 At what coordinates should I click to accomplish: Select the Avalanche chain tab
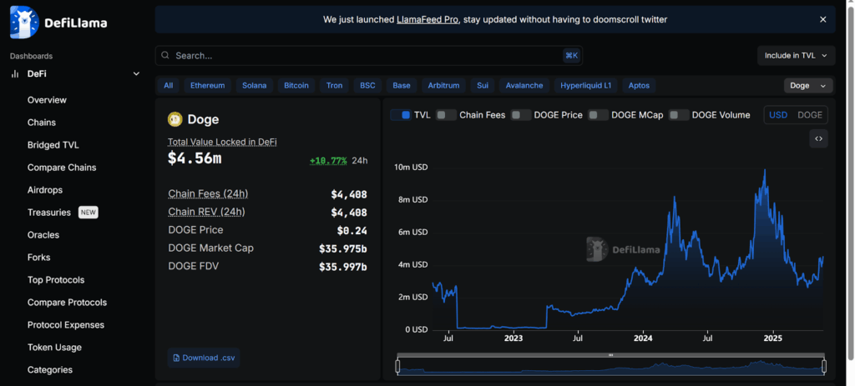tap(524, 86)
